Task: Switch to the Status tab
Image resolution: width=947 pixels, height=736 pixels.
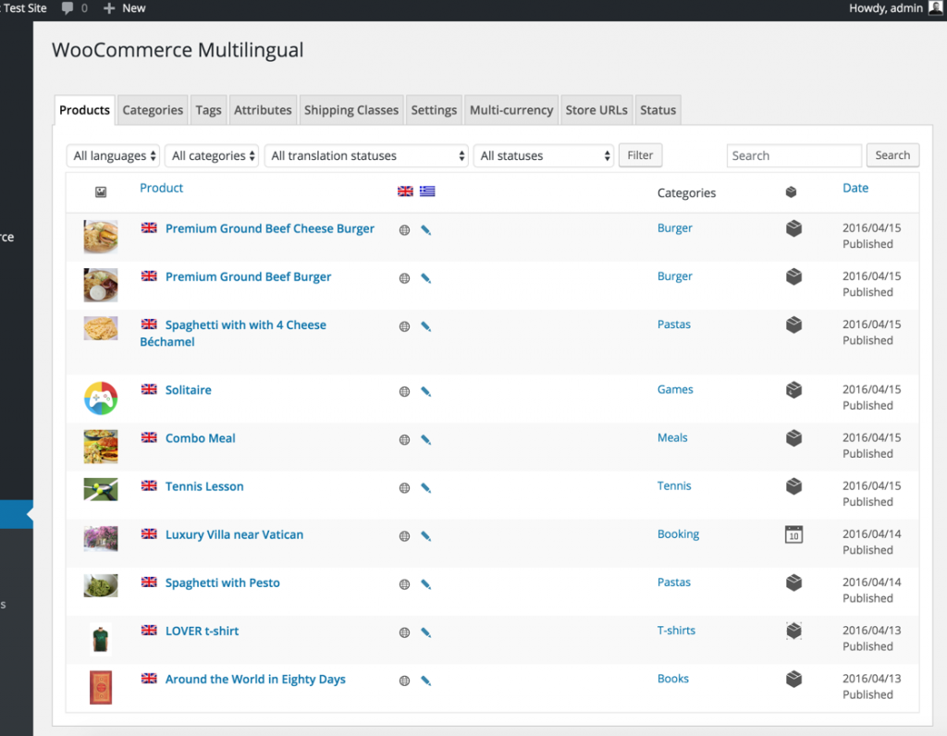Action: 658,110
